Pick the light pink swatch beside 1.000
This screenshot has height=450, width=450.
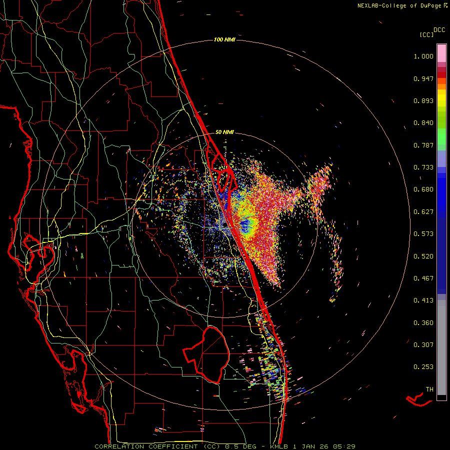(441, 53)
